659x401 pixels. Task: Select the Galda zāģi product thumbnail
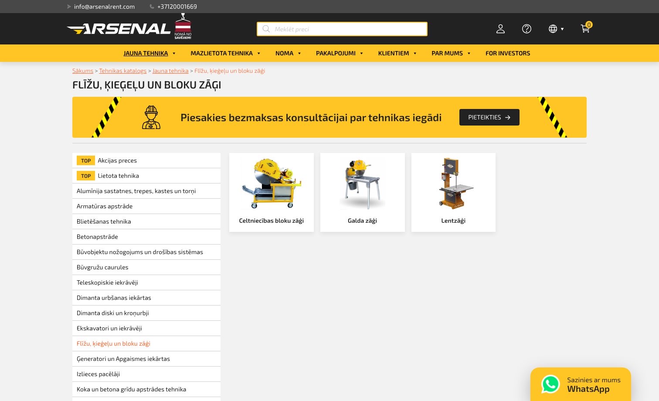click(362, 183)
